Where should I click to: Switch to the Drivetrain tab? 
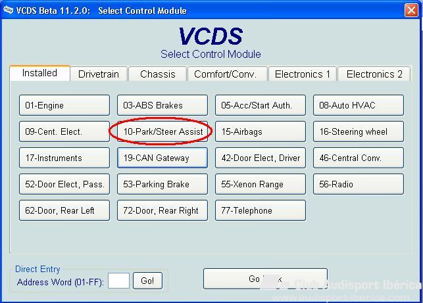[99, 74]
